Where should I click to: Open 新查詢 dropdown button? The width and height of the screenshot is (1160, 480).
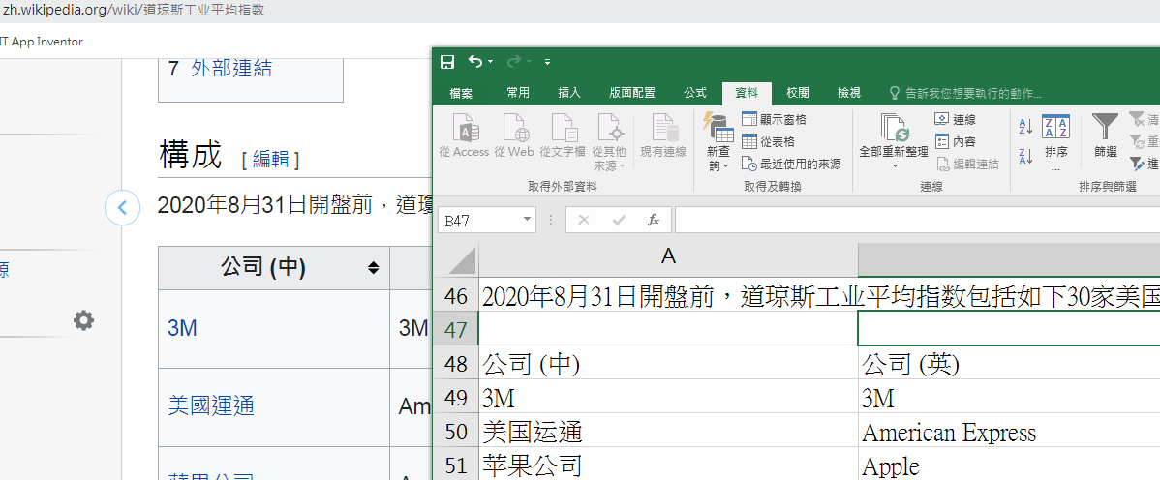719,142
